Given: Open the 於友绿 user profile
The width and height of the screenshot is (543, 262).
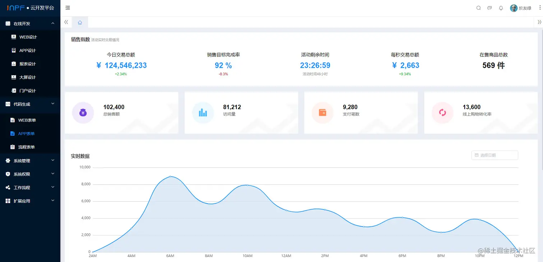Looking at the screenshot, I should coord(521,8).
